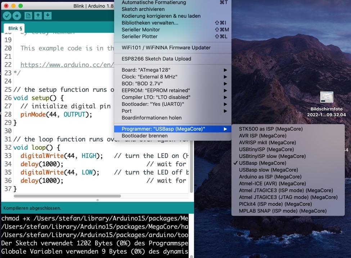Screen dimensions: 351x258
Task: Click console line "Der Sketch verwendet 1202 Bytes"
Action: click(x=94, y=243)
